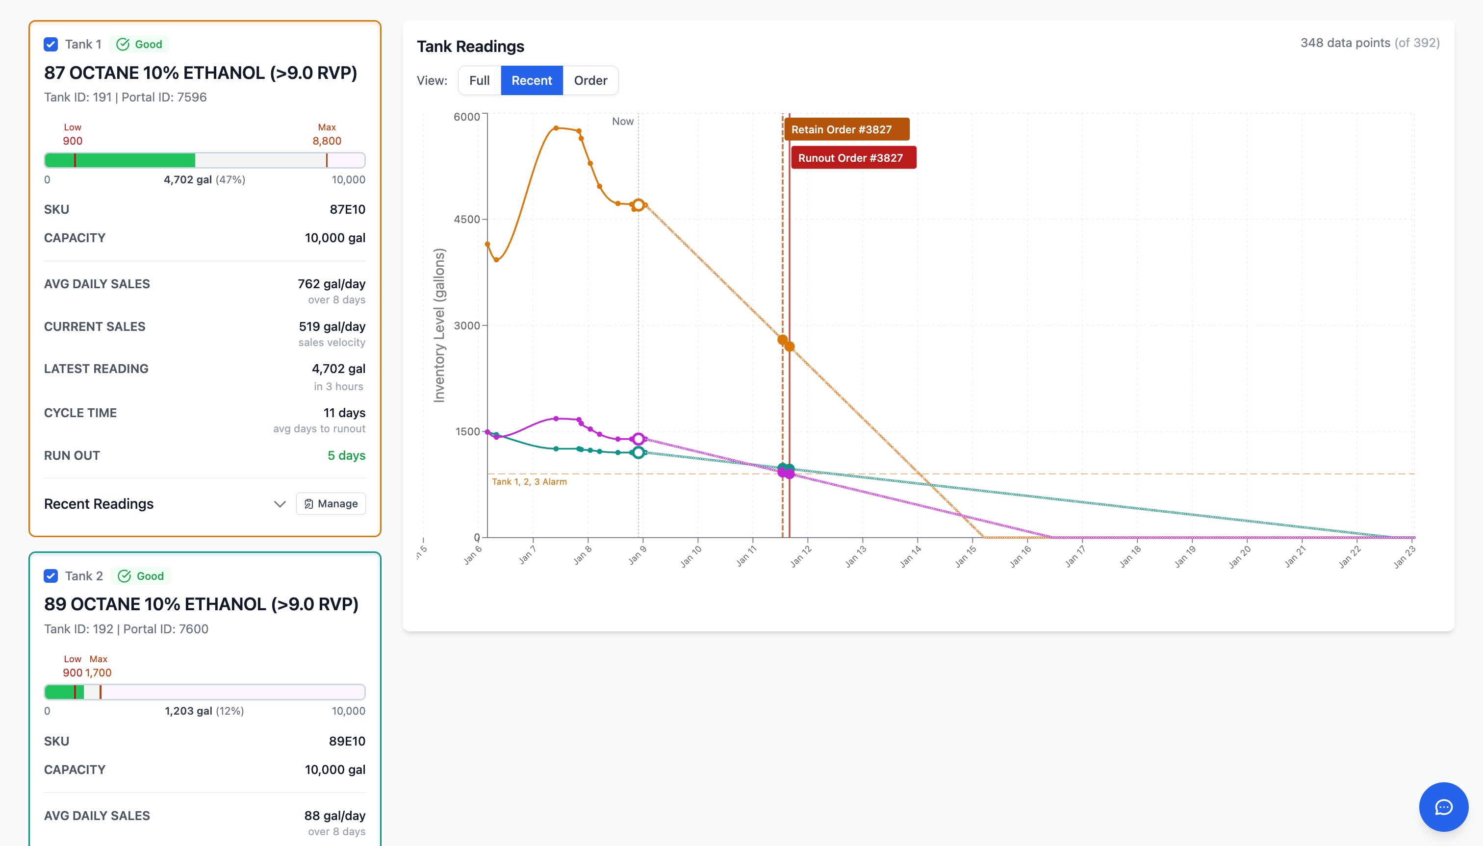This screenshot has width=1483, height=846.
Task: Uncheck the Tank 1 checkbox
Action: point(51,44)
